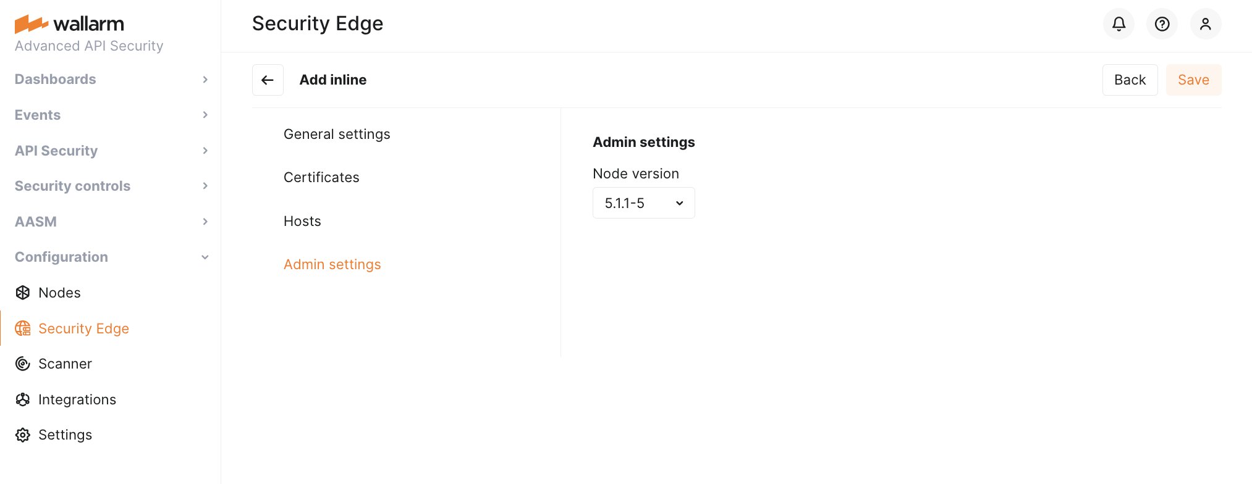Click the Nodes icon in sidebar

tap(23, 293)
